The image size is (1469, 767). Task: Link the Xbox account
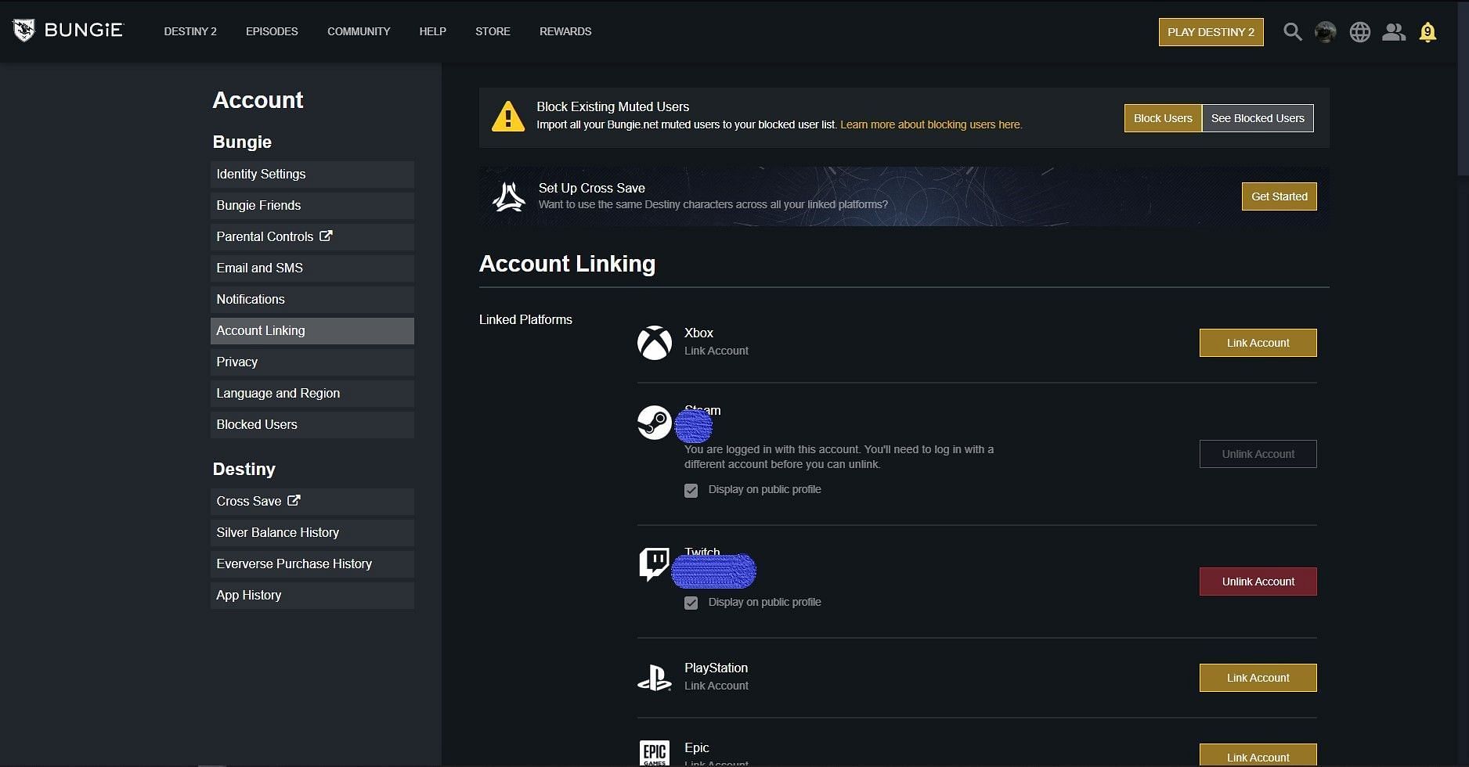pos(1258,343)
